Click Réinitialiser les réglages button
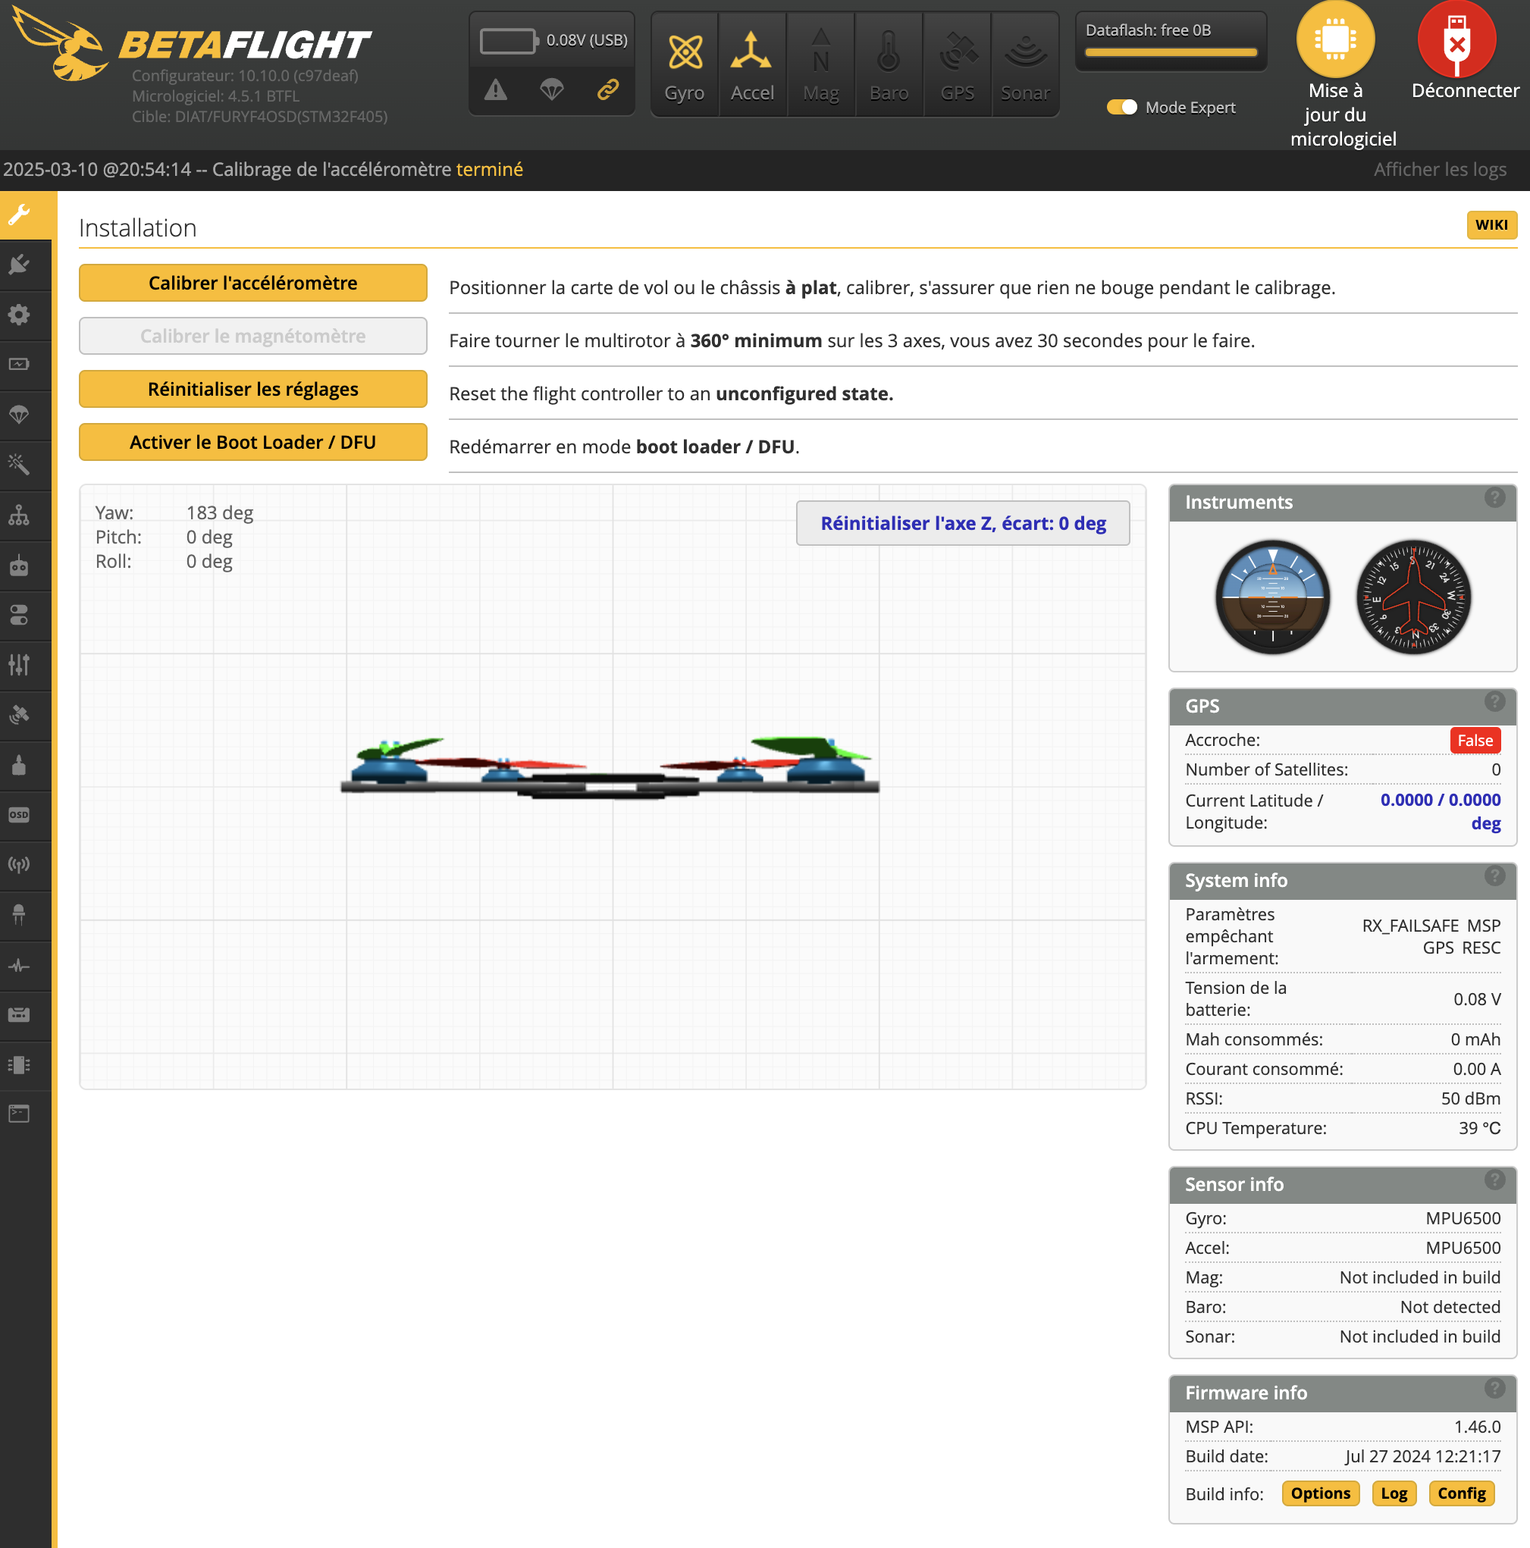1530x1548 pixels. 252,390
